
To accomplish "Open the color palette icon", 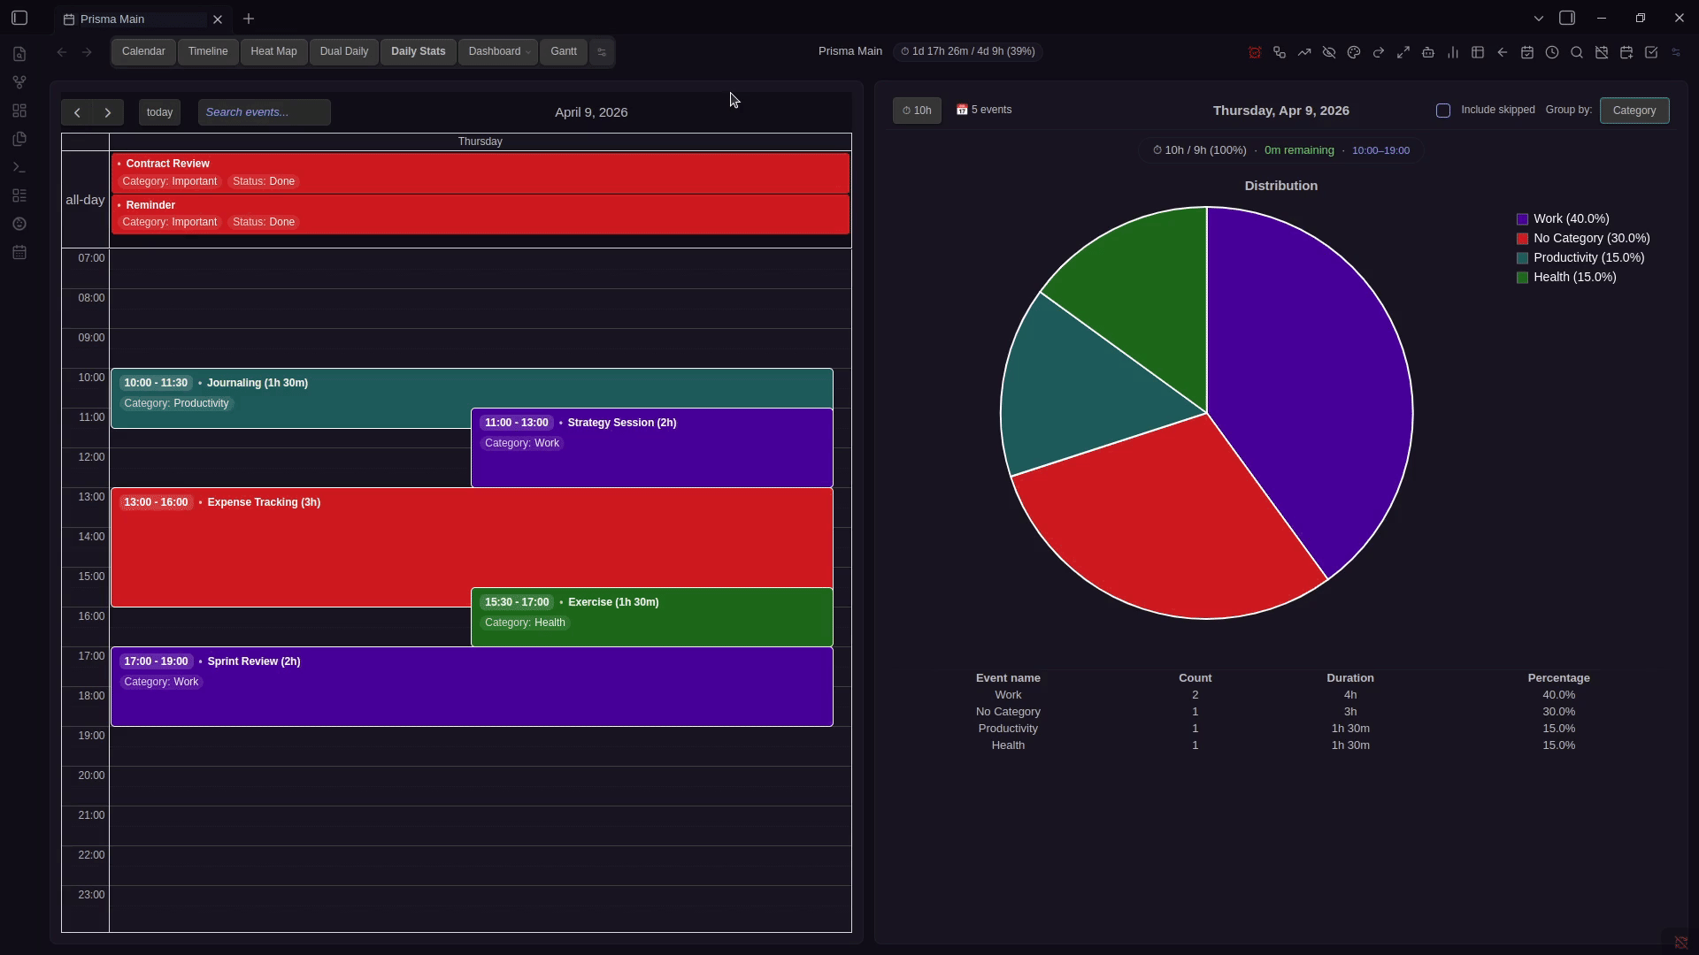I will point(1353,52).
